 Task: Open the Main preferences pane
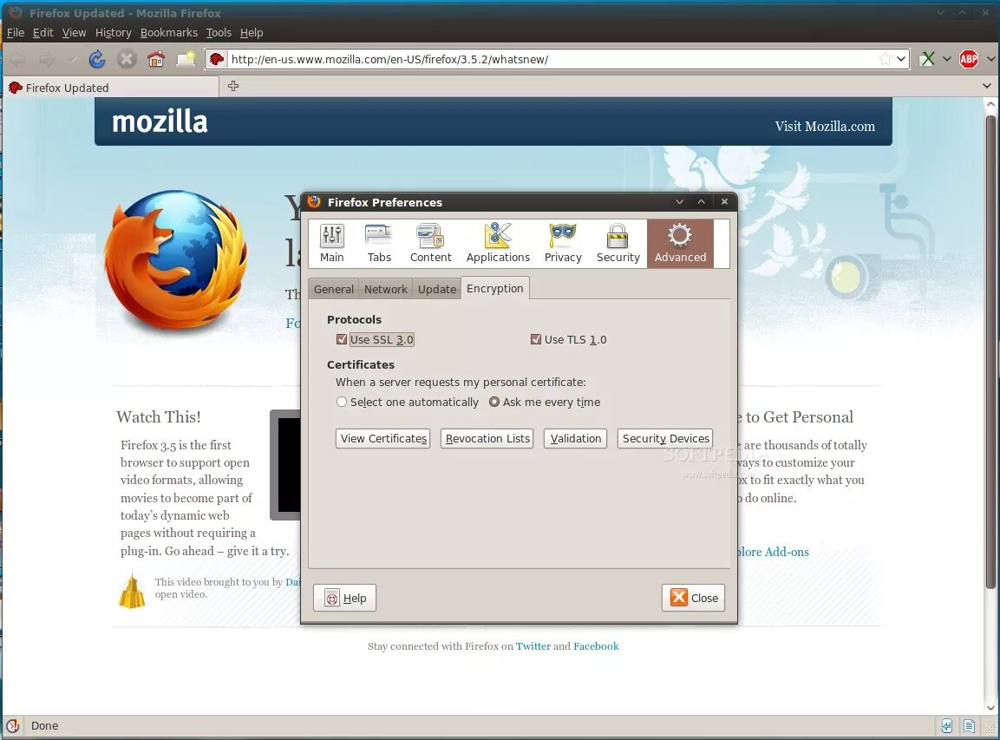coord(331,243)
